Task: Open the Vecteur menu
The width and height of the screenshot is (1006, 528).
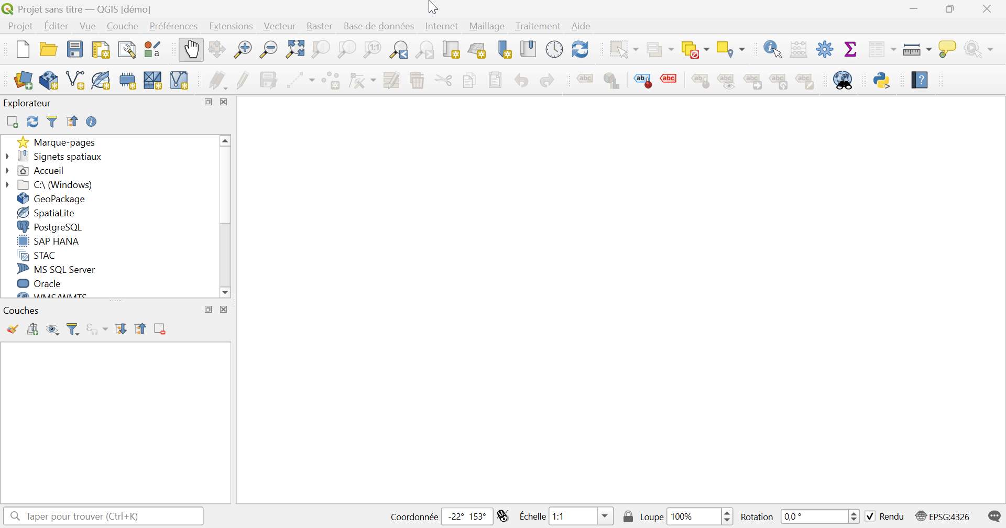Action: pos(280,26)
